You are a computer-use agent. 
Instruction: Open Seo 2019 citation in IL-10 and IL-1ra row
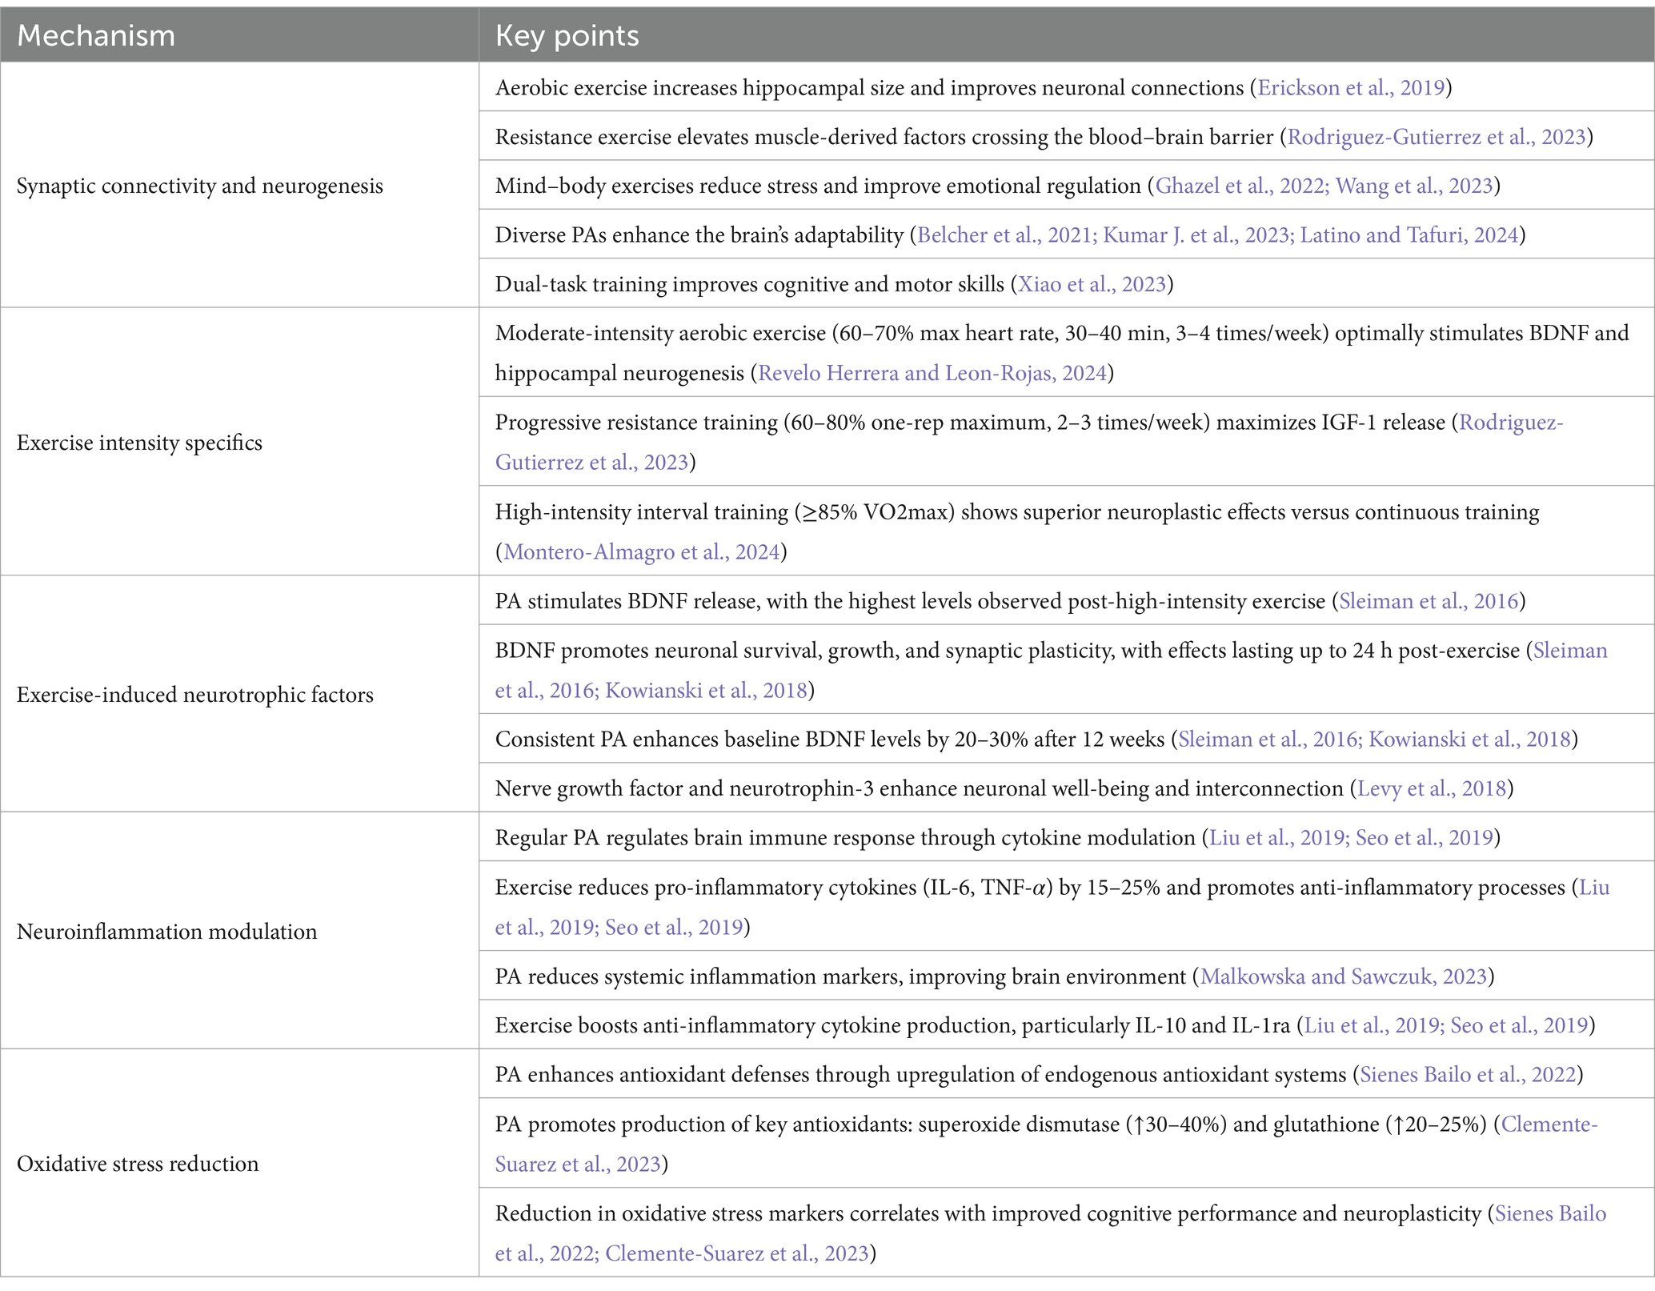coord(1519,1025)
